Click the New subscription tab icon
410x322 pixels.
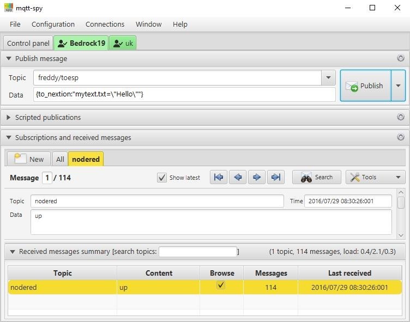[x=21, y=159]
